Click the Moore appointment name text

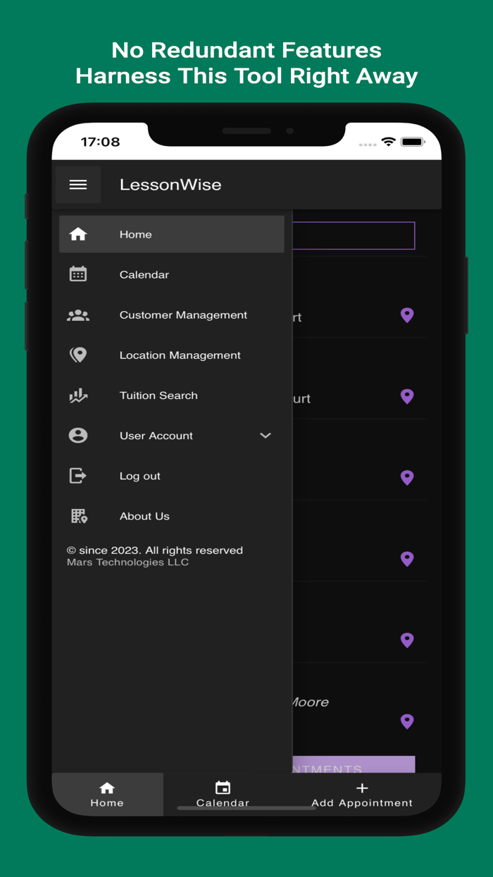point(311,702)
